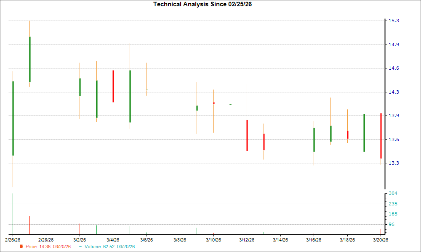Select the 3/14/26 date label

tap(281, 239)
